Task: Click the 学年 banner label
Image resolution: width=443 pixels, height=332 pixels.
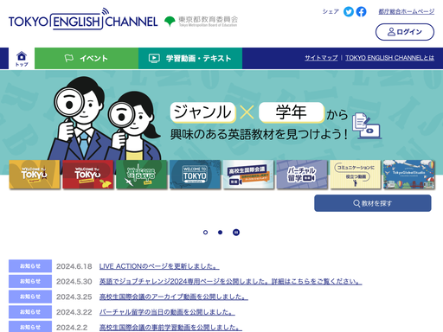Action: click(292, 112)
